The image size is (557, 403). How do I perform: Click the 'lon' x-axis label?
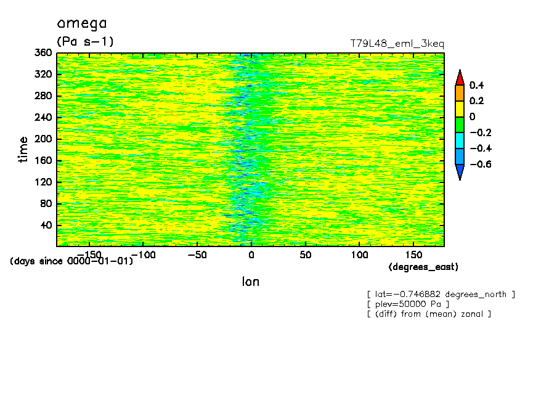250,282
